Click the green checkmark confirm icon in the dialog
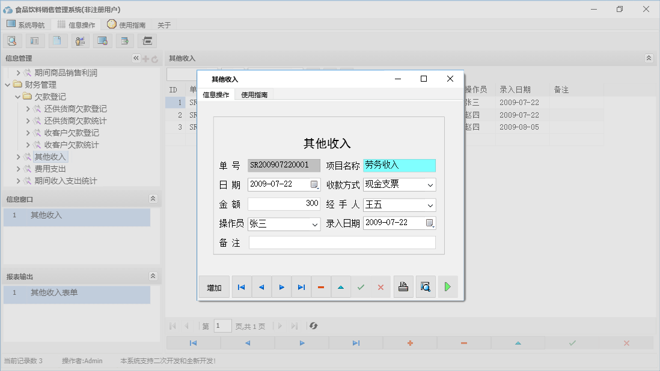 coord(361,287)
